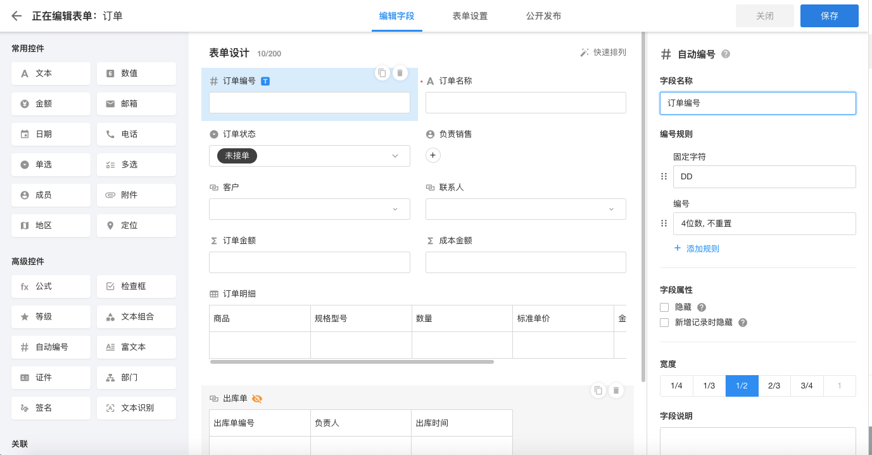Copy the 订单编号 field with duplicate icon
This screenshot has height=455, width=872.
coord(382,74)
